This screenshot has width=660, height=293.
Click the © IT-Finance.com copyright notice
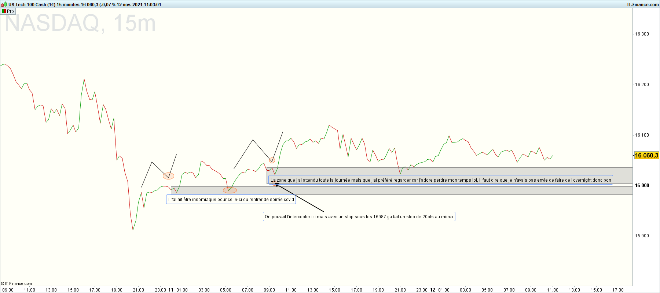(x=16, y=283)
